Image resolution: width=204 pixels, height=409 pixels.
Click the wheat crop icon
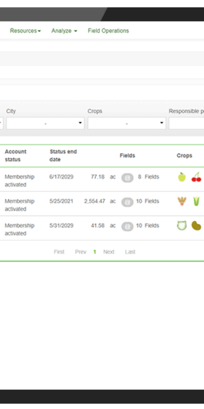click(182, 201)
